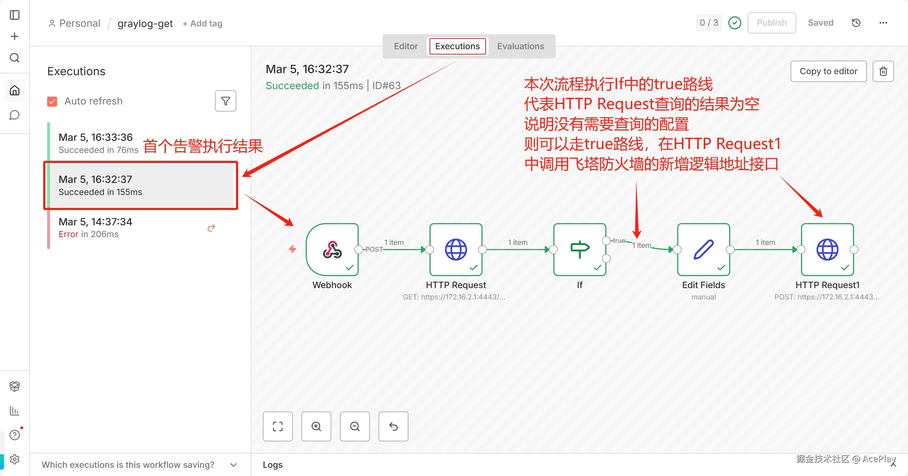This screenshot has width=908, height=476.
Task: Open the three-dots workflow menu
Action: coord(883,23)
